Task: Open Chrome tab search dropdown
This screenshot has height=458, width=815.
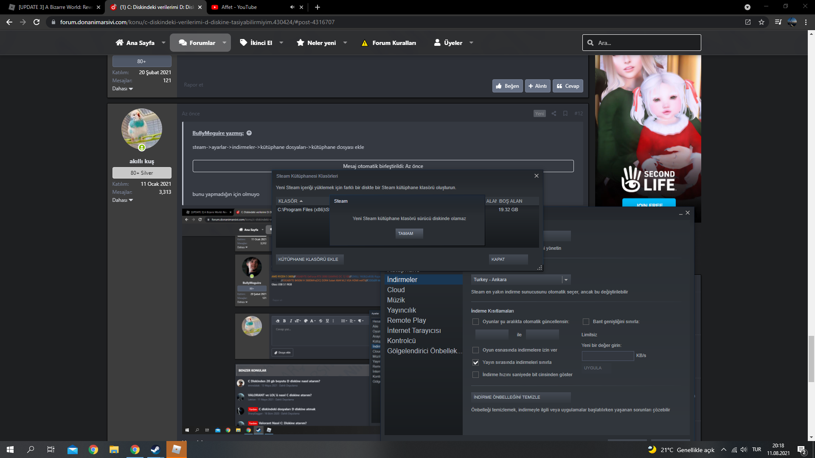Action: [748, 7]
